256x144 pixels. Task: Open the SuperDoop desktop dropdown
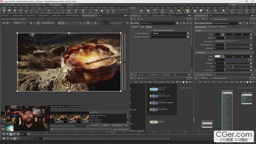click(x=57, y=5)
